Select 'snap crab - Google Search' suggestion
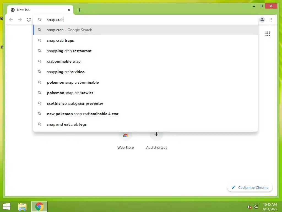Viewport: 282px width, 212px height. 145,30
